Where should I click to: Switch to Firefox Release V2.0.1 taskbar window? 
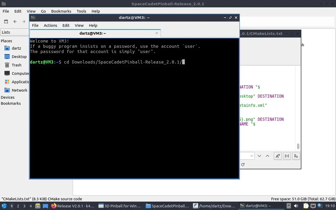click(73, 206)
